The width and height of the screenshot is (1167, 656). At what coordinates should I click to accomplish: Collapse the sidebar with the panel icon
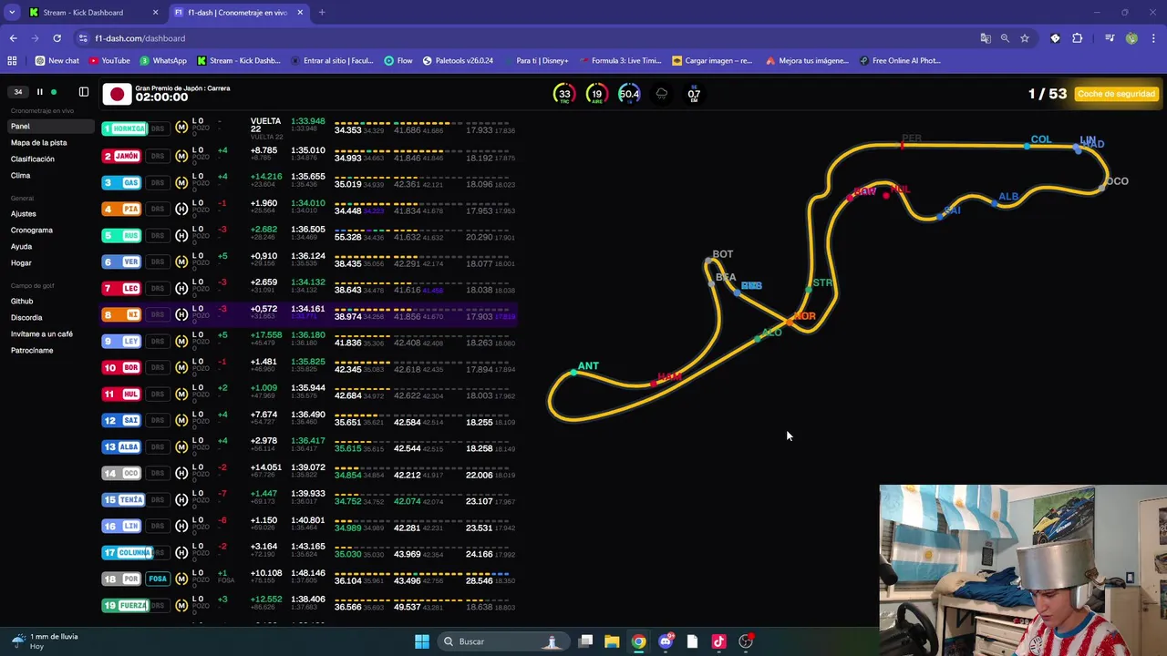pyautogui.click(x=84, y=92)
